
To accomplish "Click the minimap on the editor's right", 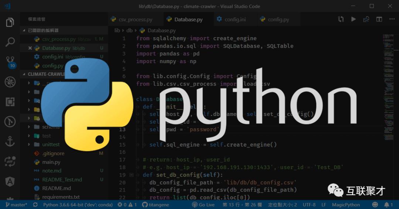I will pos(389,86).
